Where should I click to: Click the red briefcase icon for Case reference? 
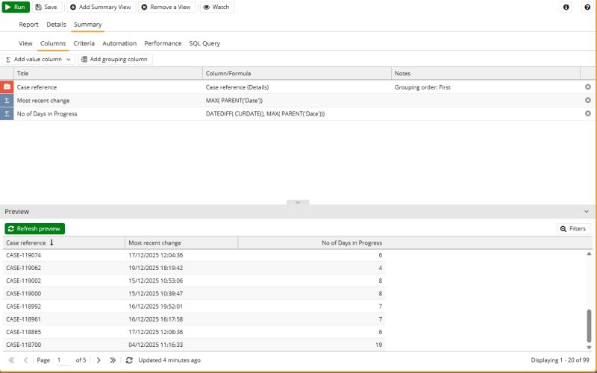pos(7,87)
